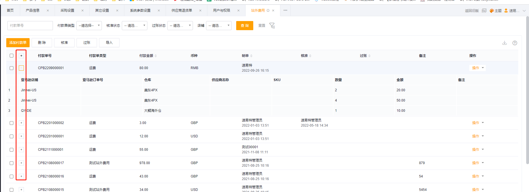Sort by 核准 column arrows
The width and height of the screenshot is (529, 192).
coord(310,56)
